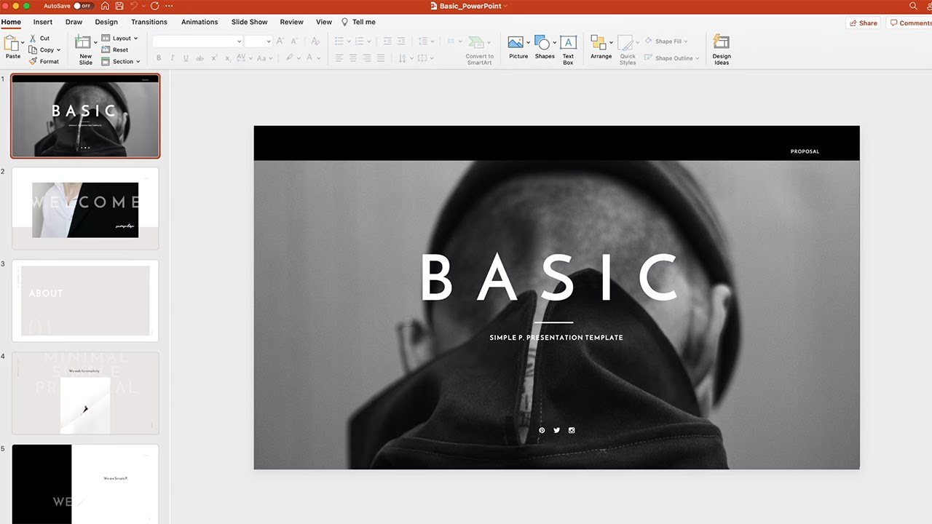Click Convert to SmartArt
Screen dimensions: 932x524
pyautogui.click(x=479, y=49)
